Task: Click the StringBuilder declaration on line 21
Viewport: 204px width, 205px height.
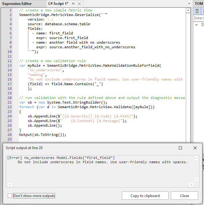Action: (63, 102)
